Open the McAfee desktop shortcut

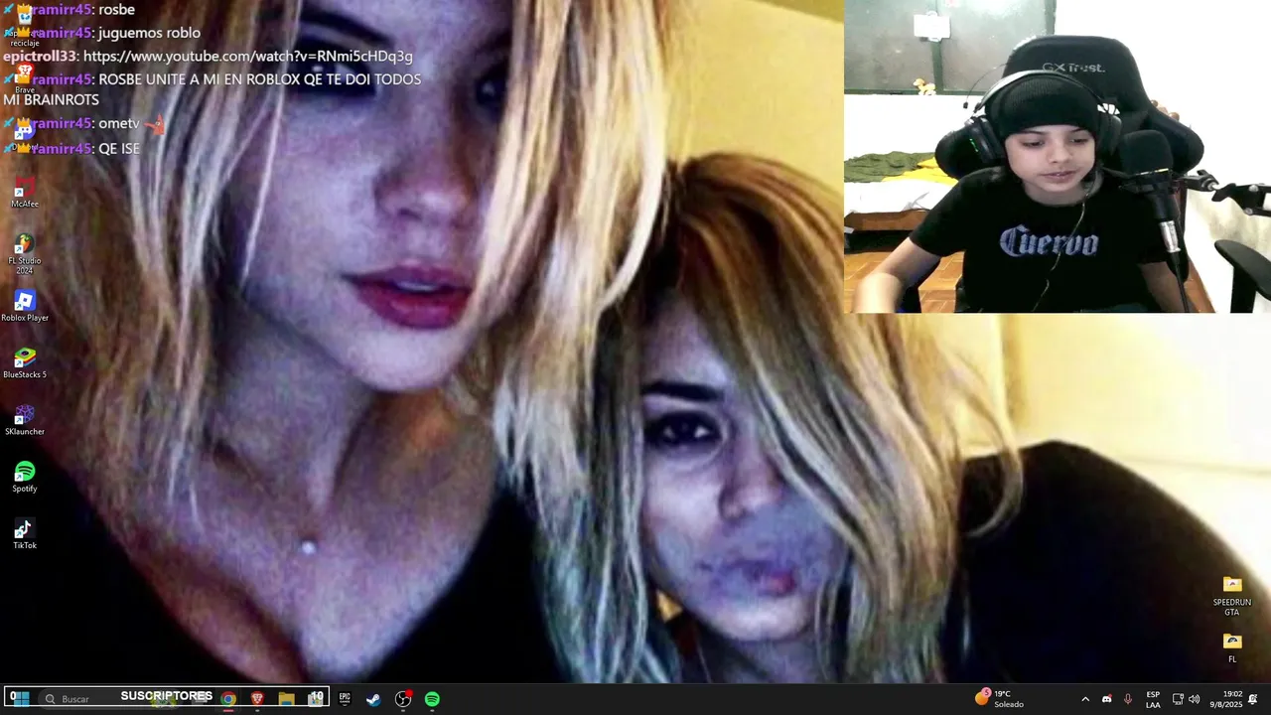(25, 192)
